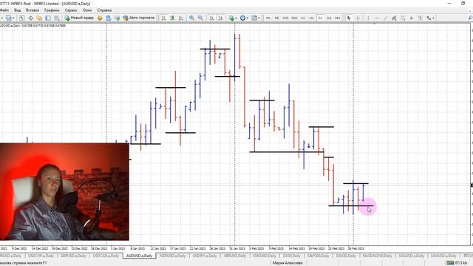Switch to USDJPY.a,Daily chart tab
This screenshot has width=473, height=266.
pyautogui.click(x=205, y=256)
